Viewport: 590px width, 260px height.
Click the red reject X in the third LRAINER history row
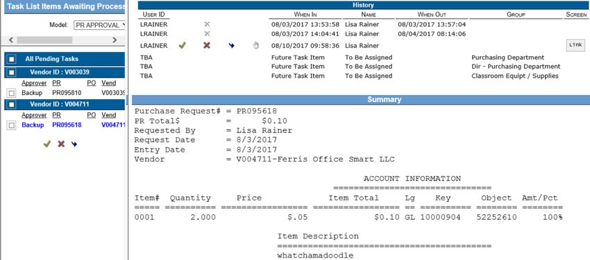207,46
